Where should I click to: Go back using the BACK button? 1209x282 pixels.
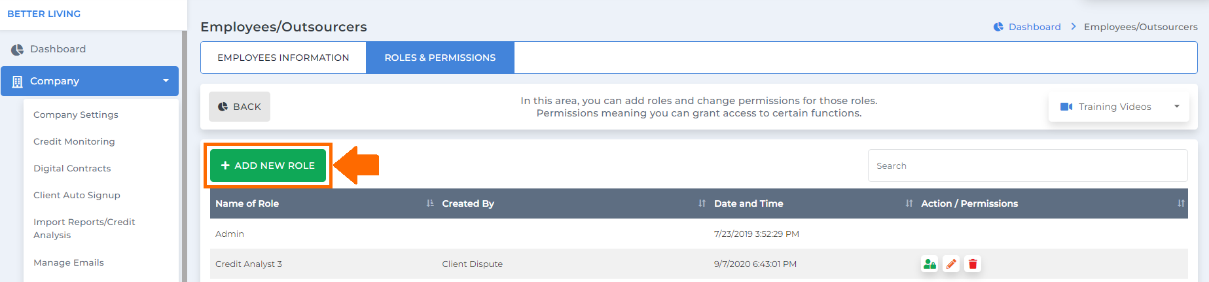[x=240, y=107]
